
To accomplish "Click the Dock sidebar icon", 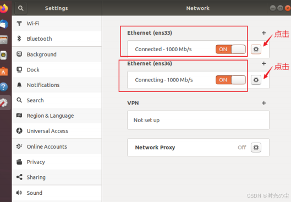I will 19,69.
